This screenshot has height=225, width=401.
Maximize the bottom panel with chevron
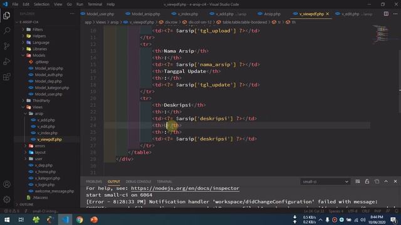point(386,181)
